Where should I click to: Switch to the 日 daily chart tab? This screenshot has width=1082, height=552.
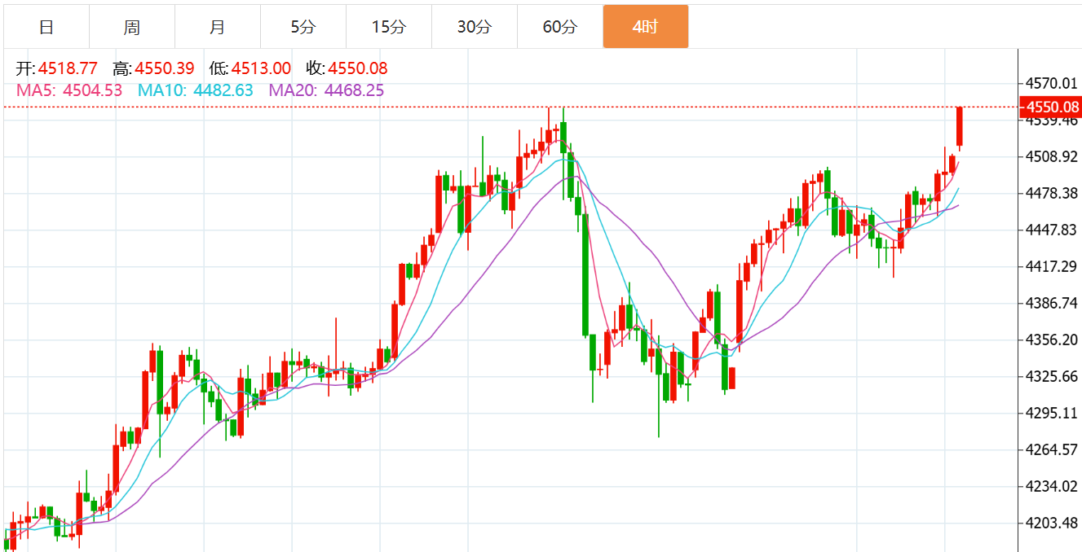click(46, 27)
